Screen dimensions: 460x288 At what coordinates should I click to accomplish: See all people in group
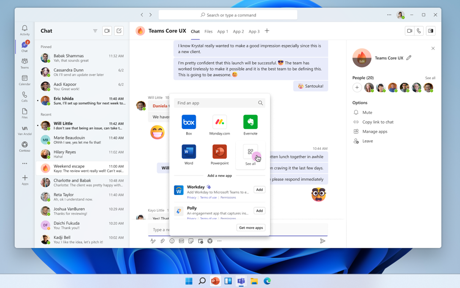430,78
